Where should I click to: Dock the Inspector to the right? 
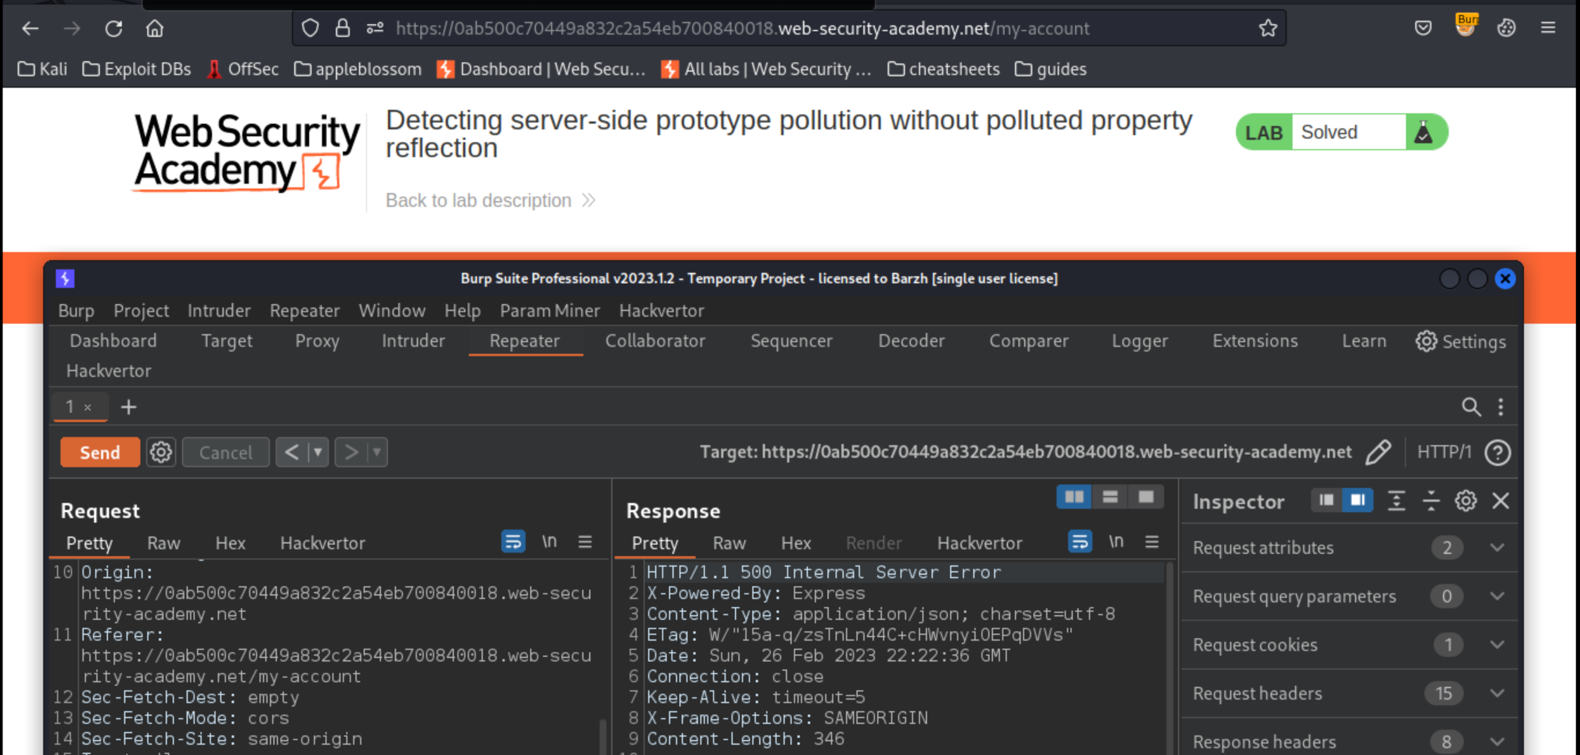pyautogui.click(x=1357, y=501)
